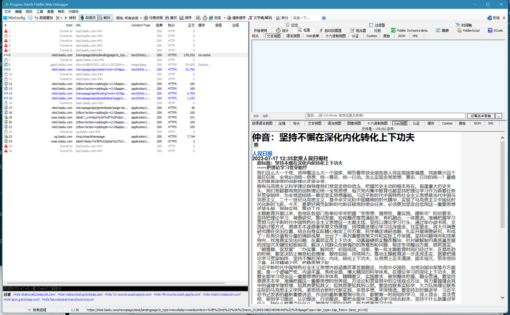Screen dimensions: 510x315
Task: Click the Go (转到) green arrow
Action: 70,18
